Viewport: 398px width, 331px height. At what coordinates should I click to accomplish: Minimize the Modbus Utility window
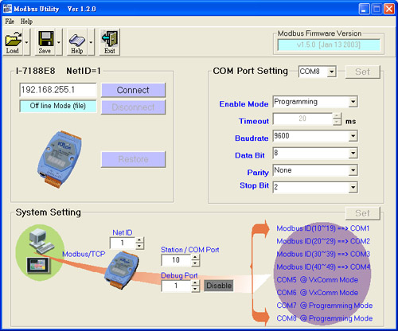tap(364, 9)
